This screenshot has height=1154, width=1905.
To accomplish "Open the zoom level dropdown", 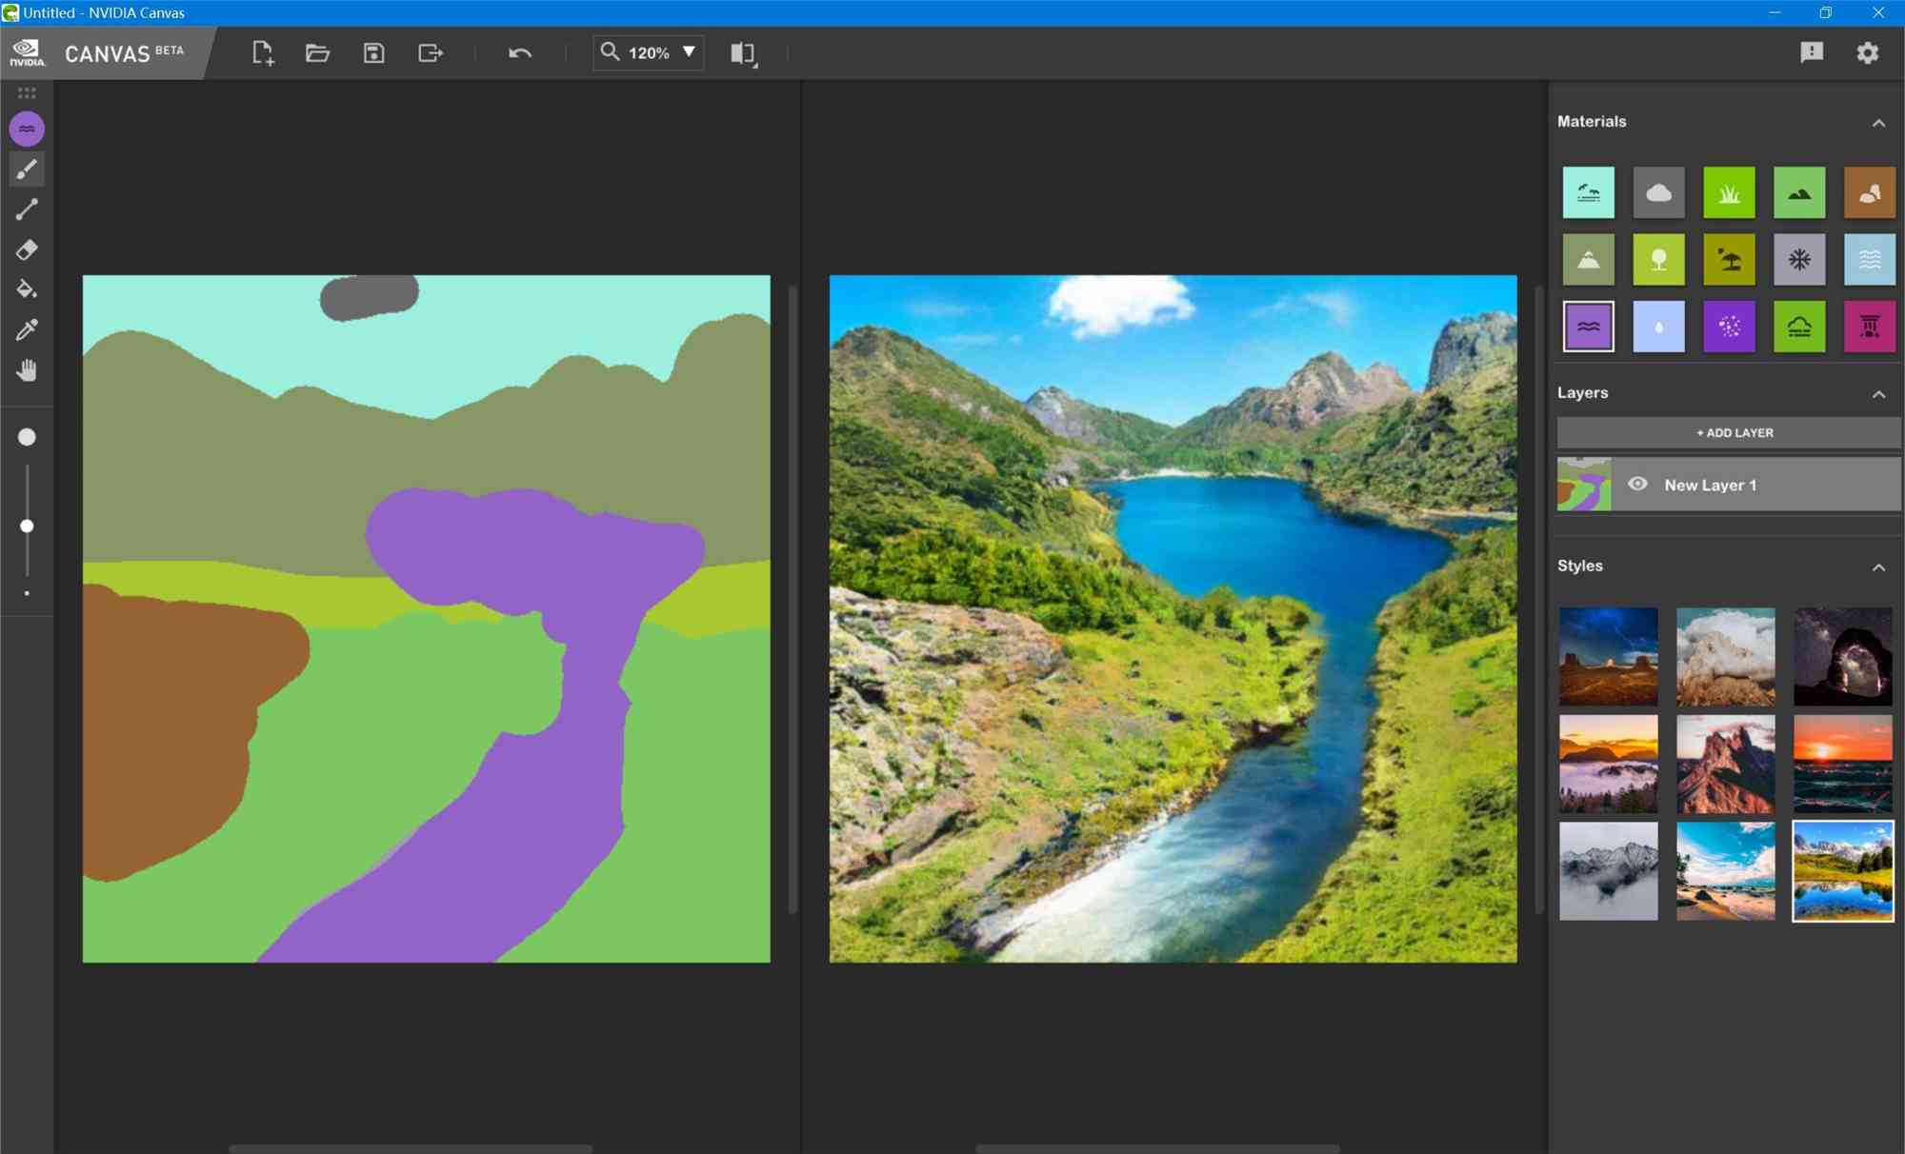I will point(690,51).
